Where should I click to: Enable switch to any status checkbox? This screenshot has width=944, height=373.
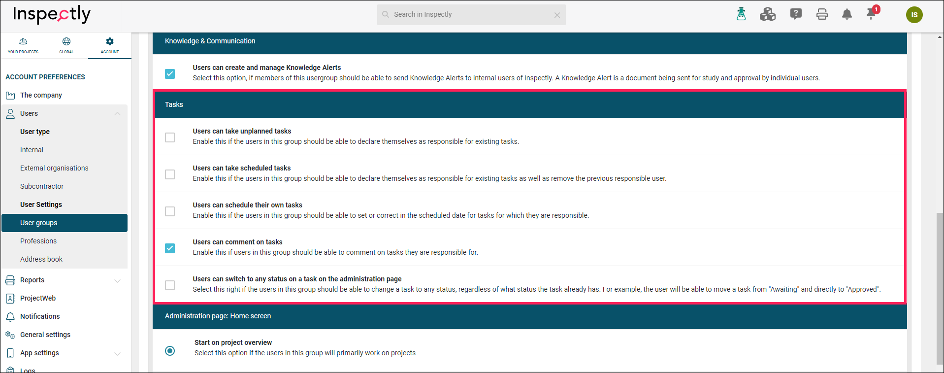click(x=170, y=285)
